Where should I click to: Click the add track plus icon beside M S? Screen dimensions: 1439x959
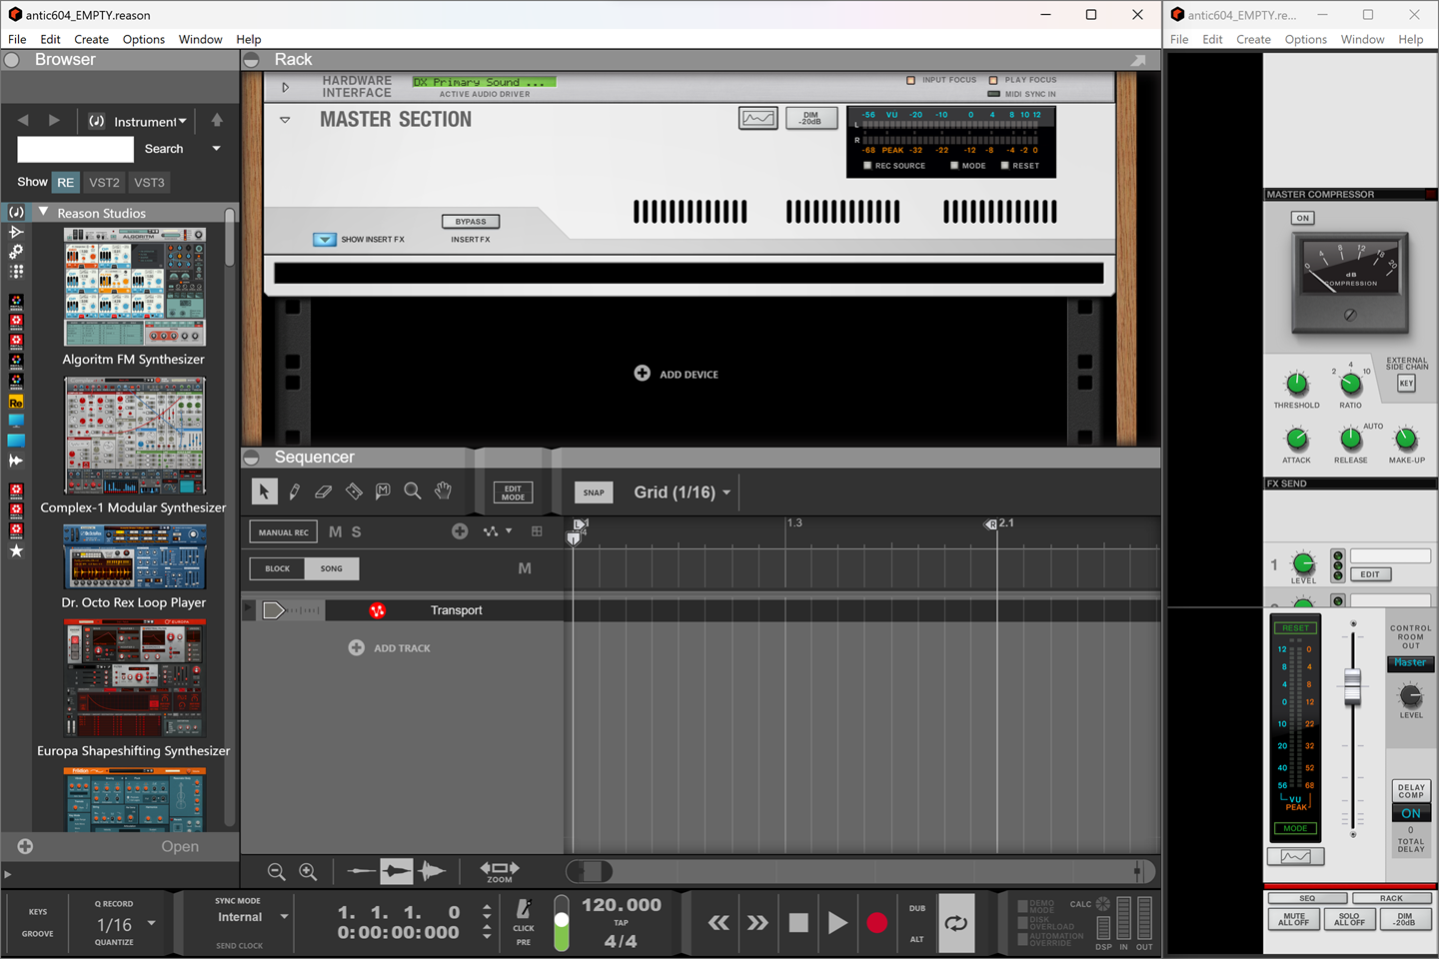coord(460,531)
